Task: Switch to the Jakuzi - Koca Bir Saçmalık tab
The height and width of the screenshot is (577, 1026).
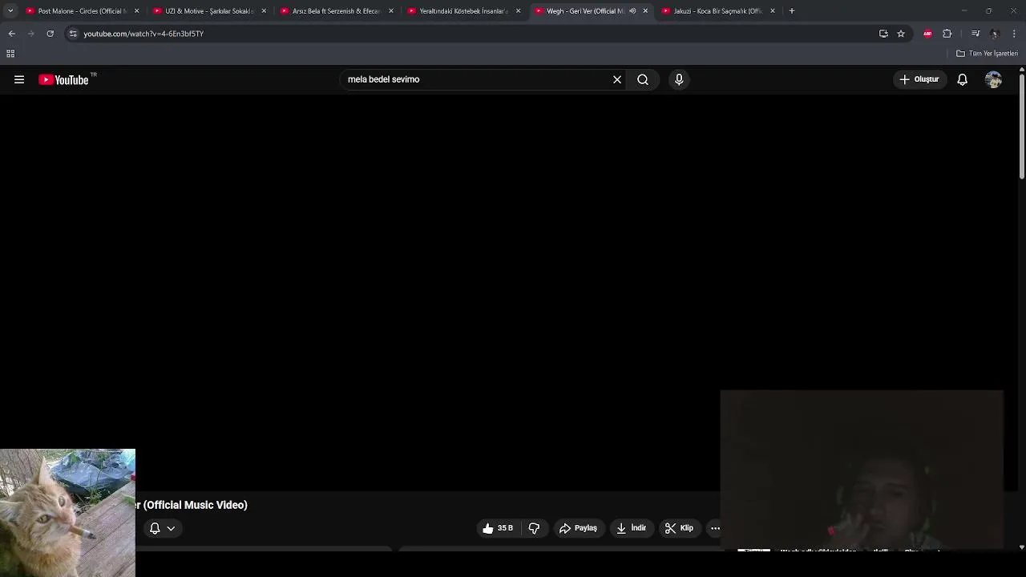Action: 717,11
